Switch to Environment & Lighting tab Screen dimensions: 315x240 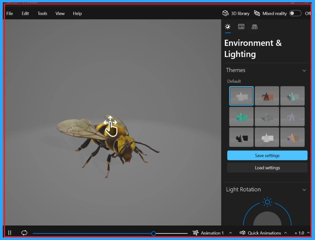click(228, 27)
